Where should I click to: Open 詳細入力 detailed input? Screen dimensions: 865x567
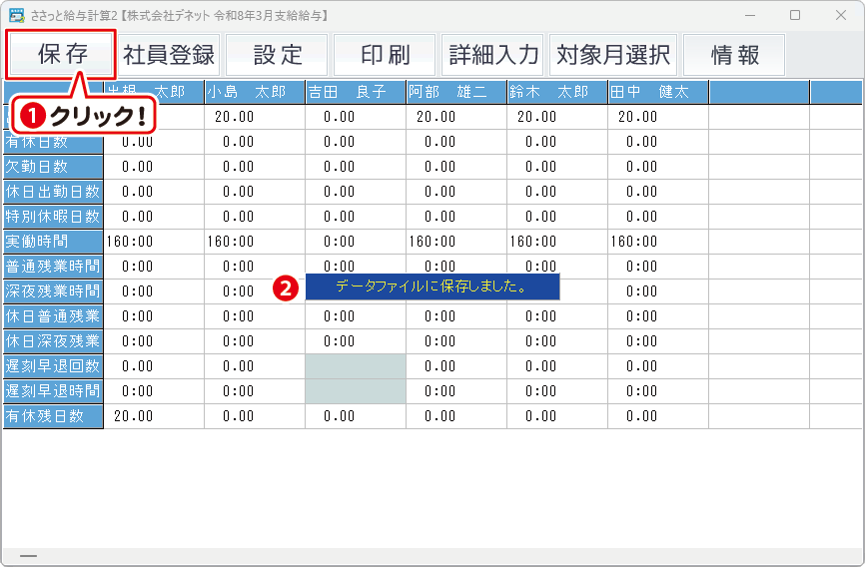(x=493, y=55)
